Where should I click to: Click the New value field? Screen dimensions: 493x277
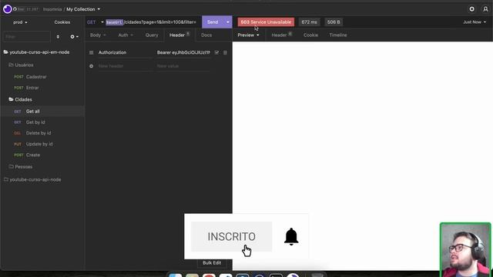[183, 66]
